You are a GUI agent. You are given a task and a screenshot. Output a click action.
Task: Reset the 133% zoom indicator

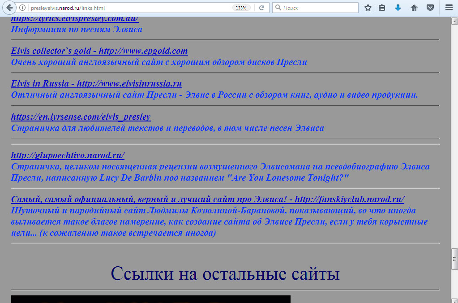coord(241,8)
